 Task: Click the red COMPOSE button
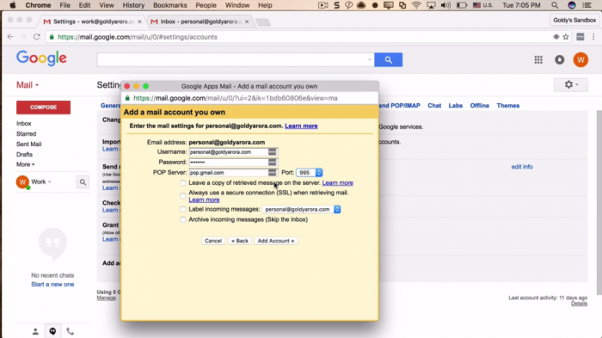point(43,108)
